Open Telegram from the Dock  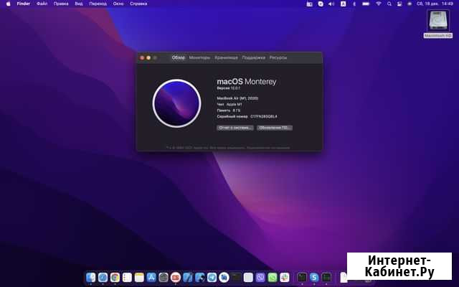(x=212, y=277)
